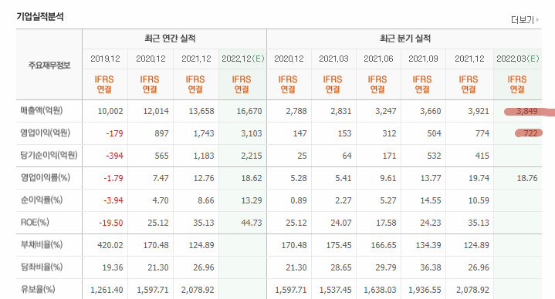Click the 2021.06 quarterly column header
555x299 pixels.
[x=378, y=59]
